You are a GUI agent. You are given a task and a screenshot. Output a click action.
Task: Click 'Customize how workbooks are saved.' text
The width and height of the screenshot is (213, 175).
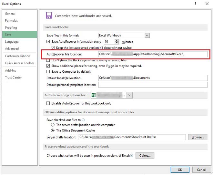[x=83, y=16]
